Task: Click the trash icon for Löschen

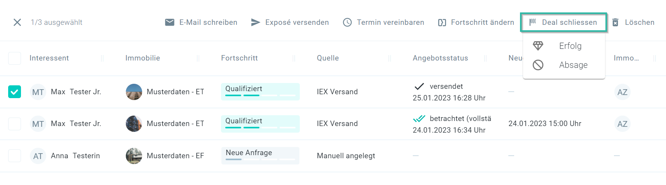Action: tap(616, 22)
